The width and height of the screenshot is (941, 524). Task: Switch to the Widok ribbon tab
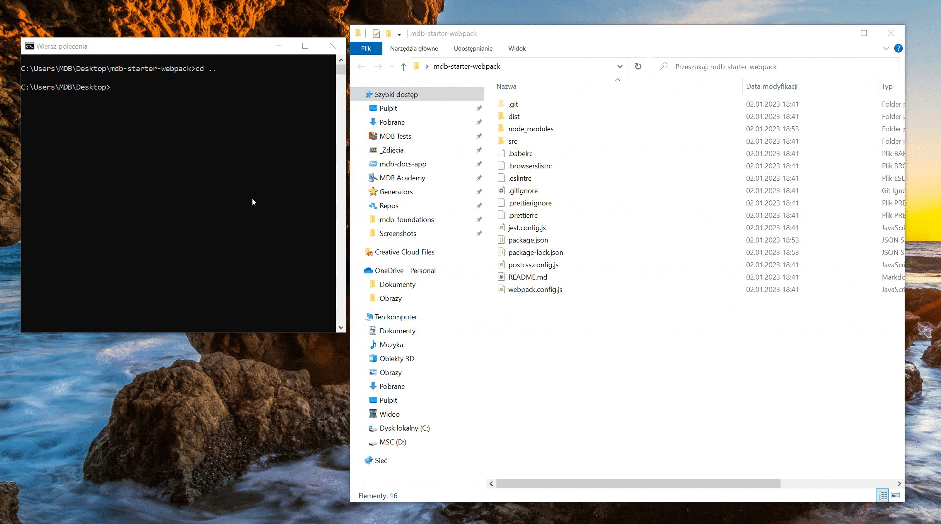517,48
